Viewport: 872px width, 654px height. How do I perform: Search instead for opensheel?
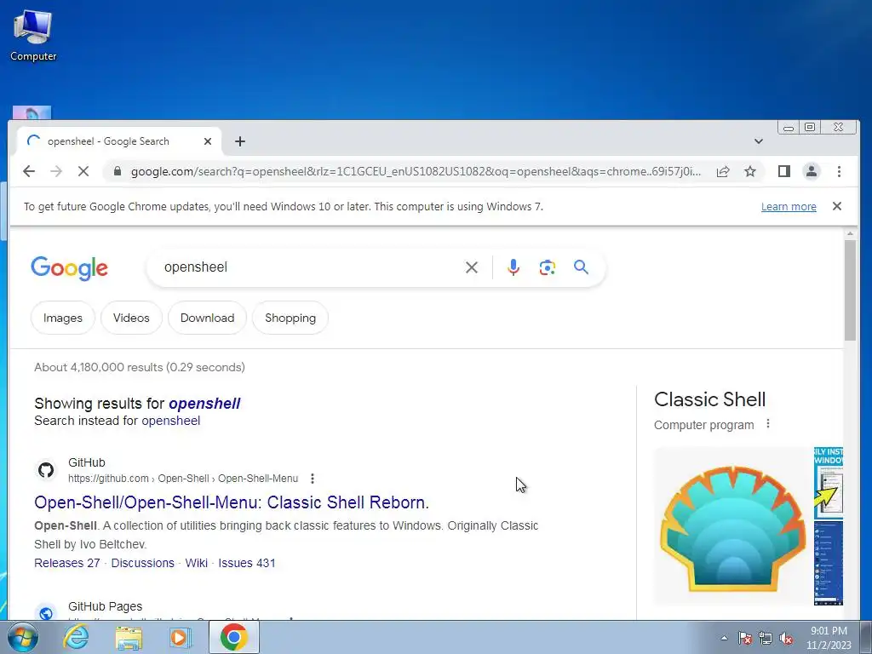pos(170,421)
